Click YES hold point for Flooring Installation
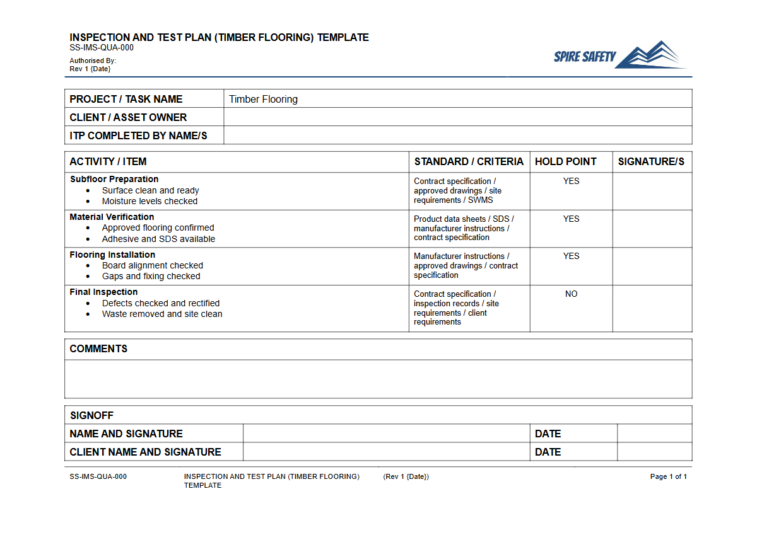This screenshot has height=535, width=757. 572,256
